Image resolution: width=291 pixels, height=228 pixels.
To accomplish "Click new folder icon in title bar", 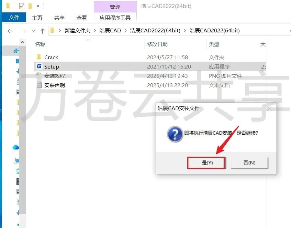I will point(30,6).
